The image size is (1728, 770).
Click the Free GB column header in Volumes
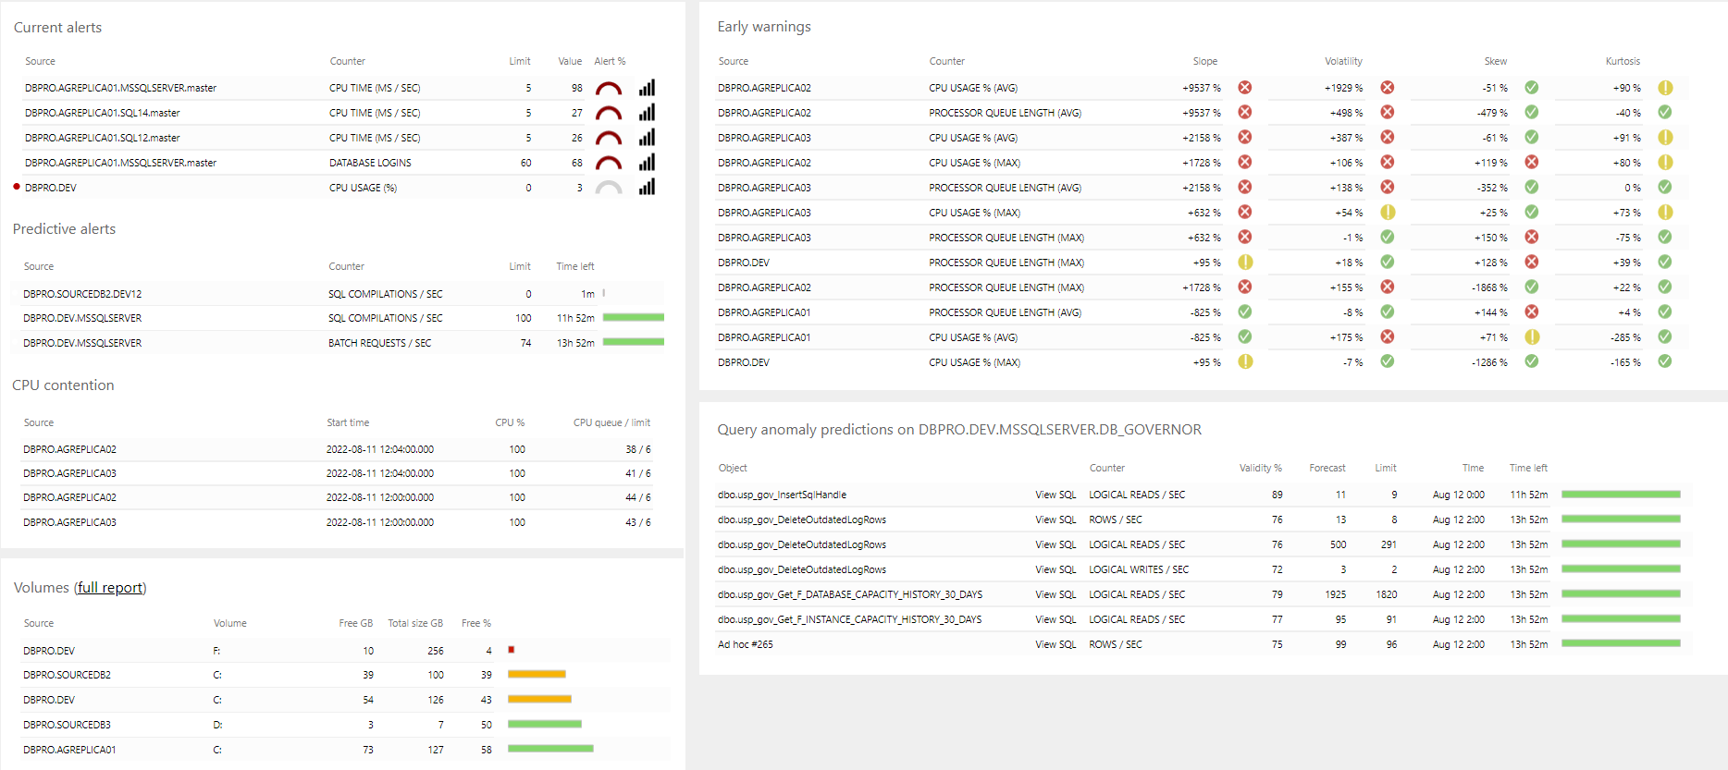tap(355, 623)
